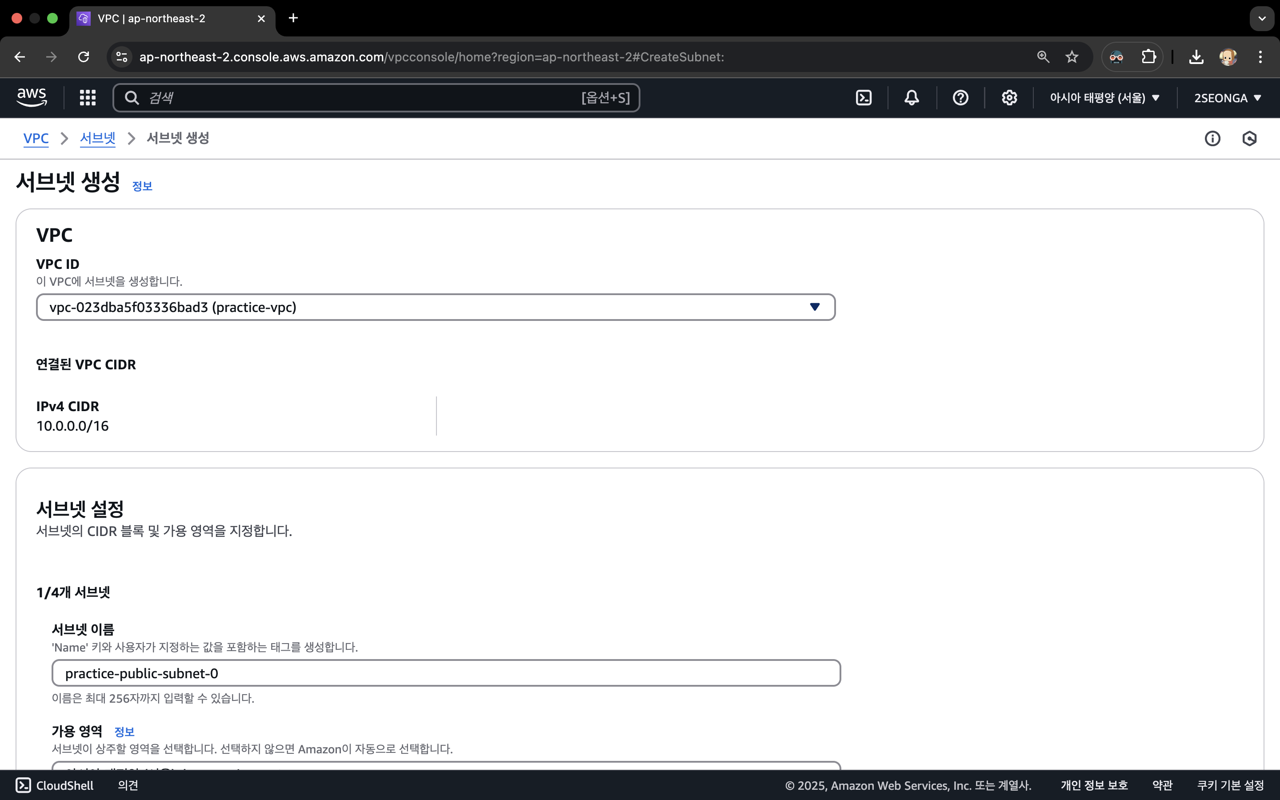Open the browser extensions puzzle icon
This screenshot has height=800, width=1280.
pos(1148,56)
